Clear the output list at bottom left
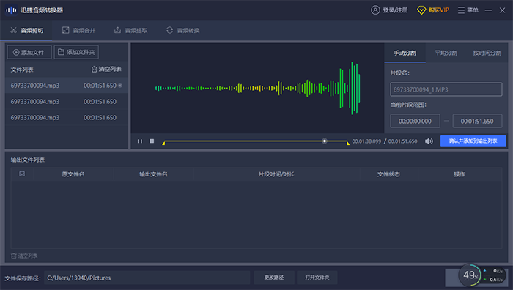Screen dimensions: 513x290 coord(24,256)
